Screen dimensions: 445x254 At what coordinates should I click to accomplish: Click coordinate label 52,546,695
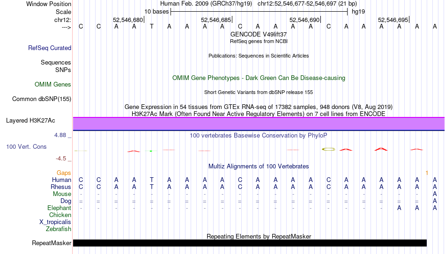[x=393, y=20]
